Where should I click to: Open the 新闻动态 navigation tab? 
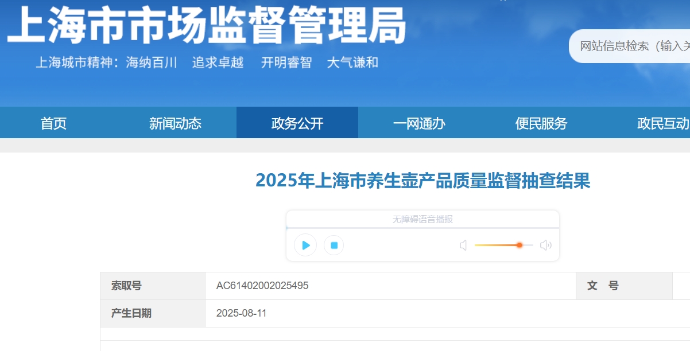click(175, 123)
